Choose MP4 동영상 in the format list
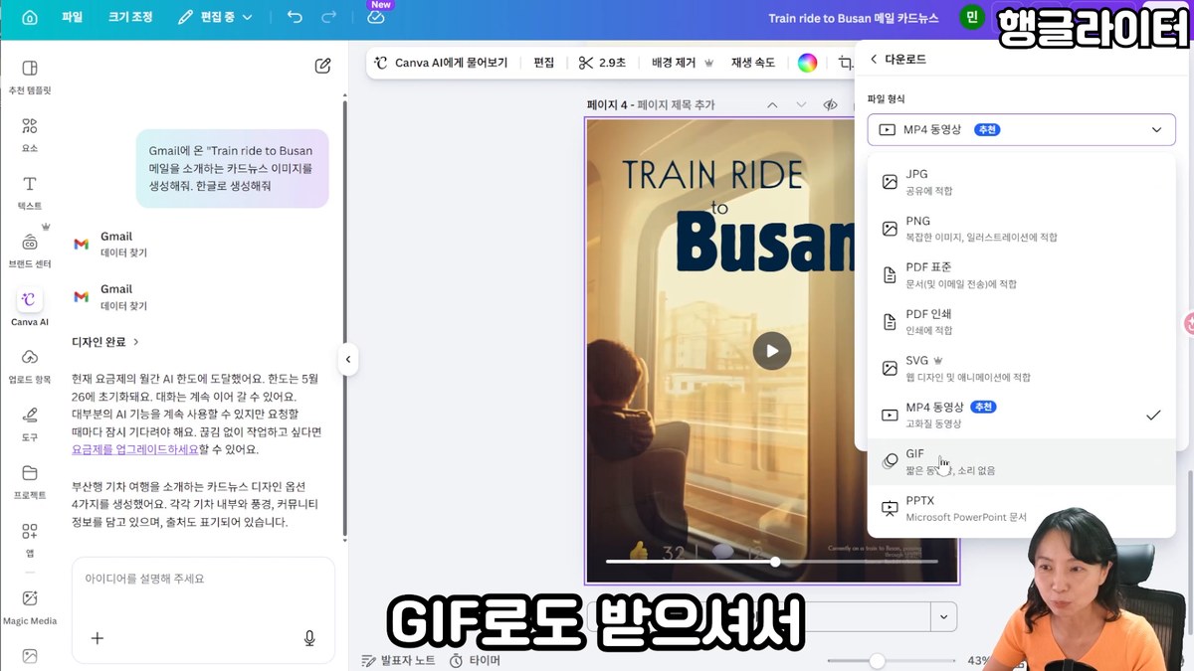The height and width of the screenshot is (671, 1194). click(1021, 416)
